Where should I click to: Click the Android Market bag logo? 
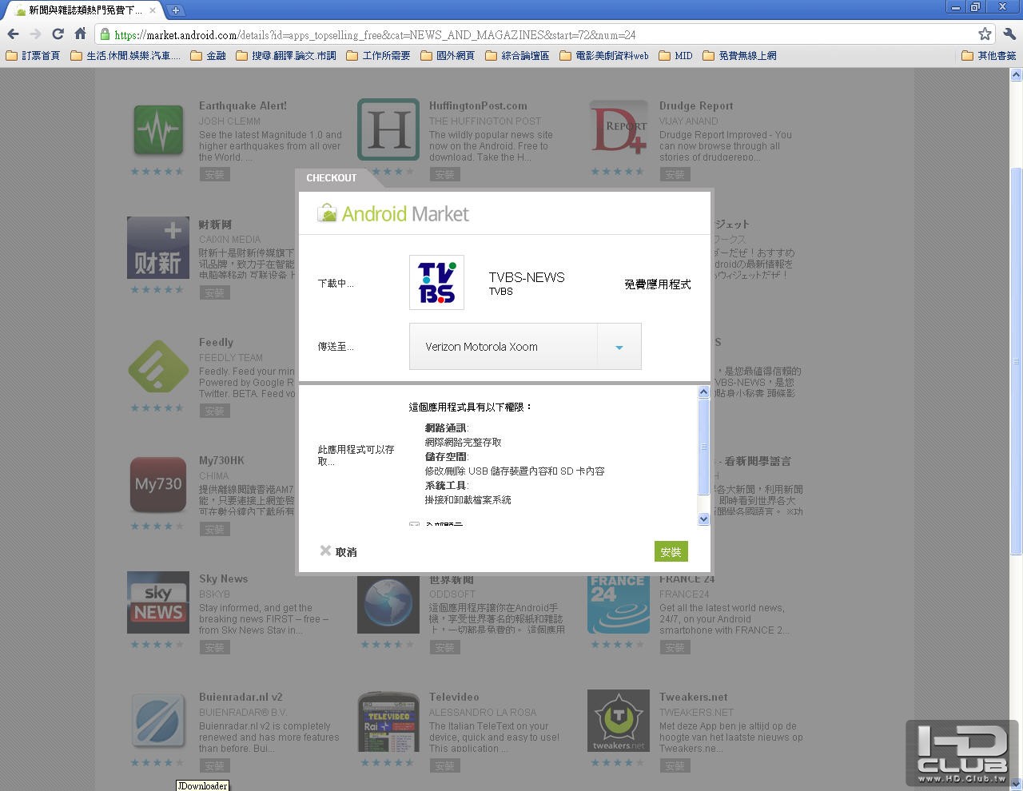(x=327, y=213)
